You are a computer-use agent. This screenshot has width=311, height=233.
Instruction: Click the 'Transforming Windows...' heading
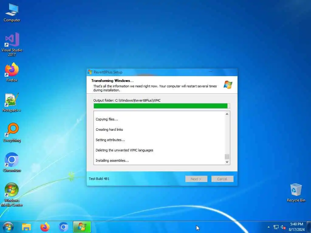pyautogui.click(x=112, y=81)
